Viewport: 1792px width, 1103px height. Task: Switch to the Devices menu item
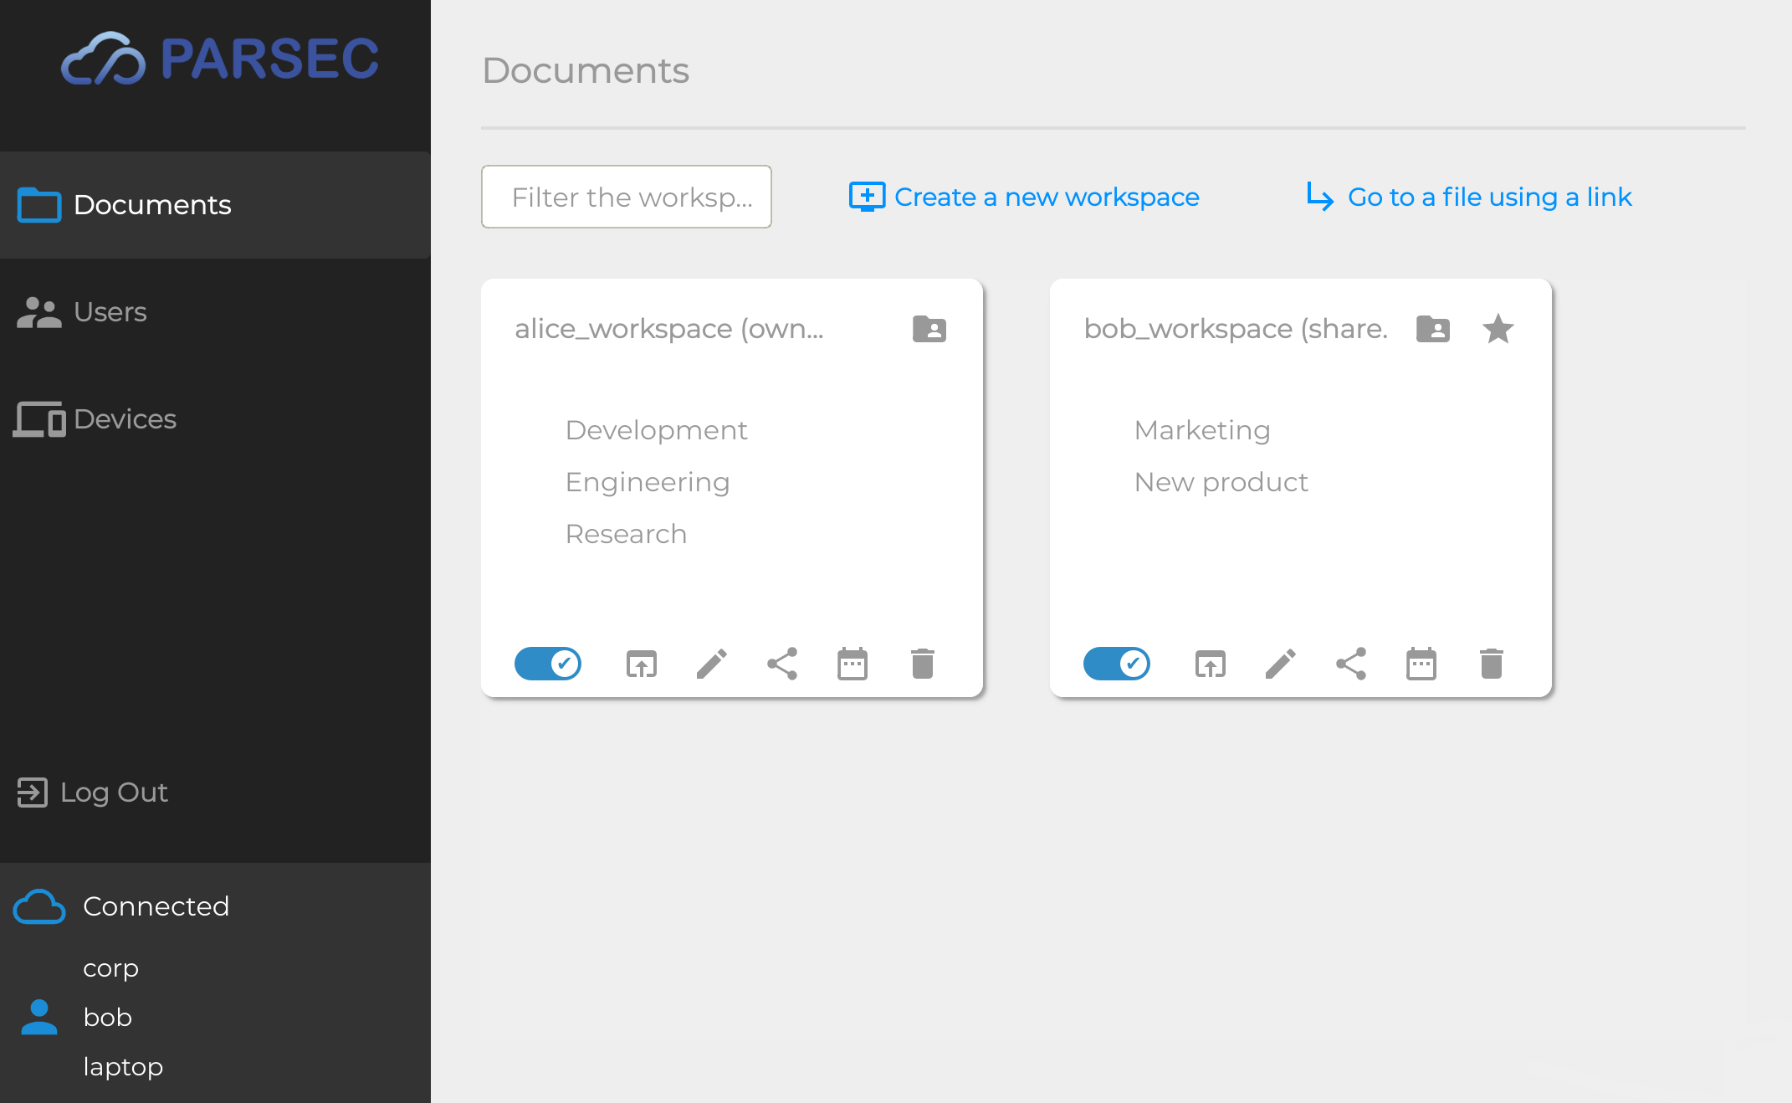click(124, 419)
